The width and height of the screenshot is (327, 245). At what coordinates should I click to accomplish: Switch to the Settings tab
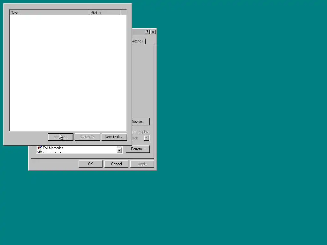[x=138, y=41]
